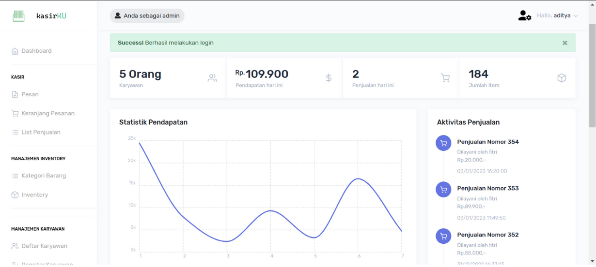The width and height of the screenshot is (596, 267).
Task: Dismiss the login success alert
Action: 565,43
